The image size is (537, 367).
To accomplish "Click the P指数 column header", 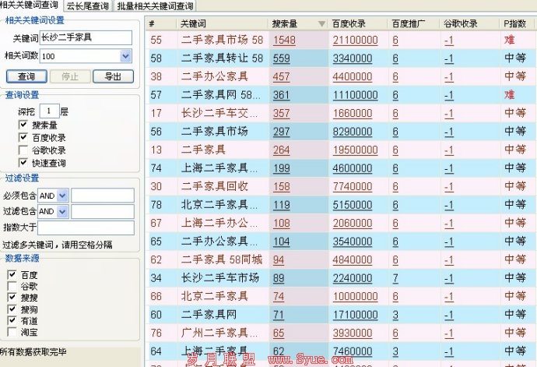I will pyautogui.click(x=517, y=24).
